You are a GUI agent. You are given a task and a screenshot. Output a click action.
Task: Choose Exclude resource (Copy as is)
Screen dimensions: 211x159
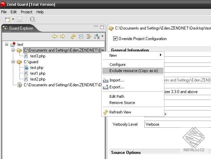tap(133, 71)
